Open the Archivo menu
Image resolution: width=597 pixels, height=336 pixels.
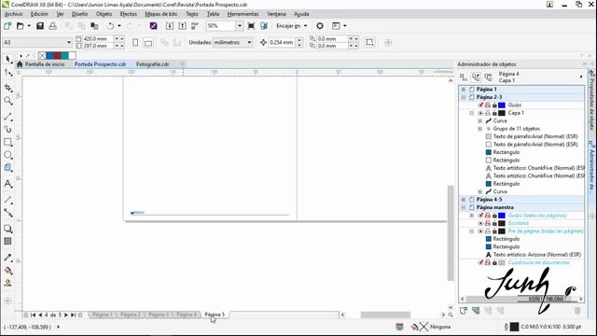13,14
